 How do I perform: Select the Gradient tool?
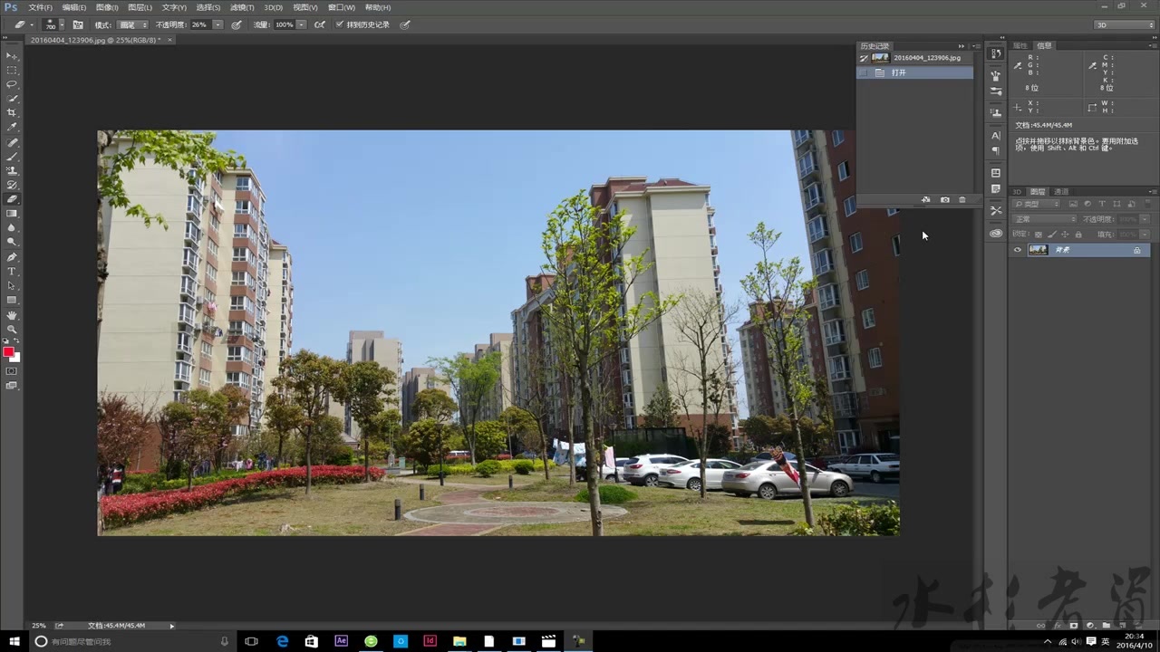coord(12,214)
